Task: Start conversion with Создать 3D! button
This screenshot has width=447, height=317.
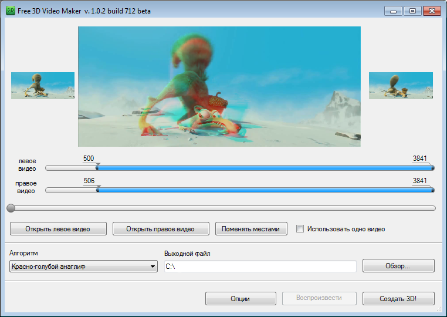Action: tap(398, 298)
